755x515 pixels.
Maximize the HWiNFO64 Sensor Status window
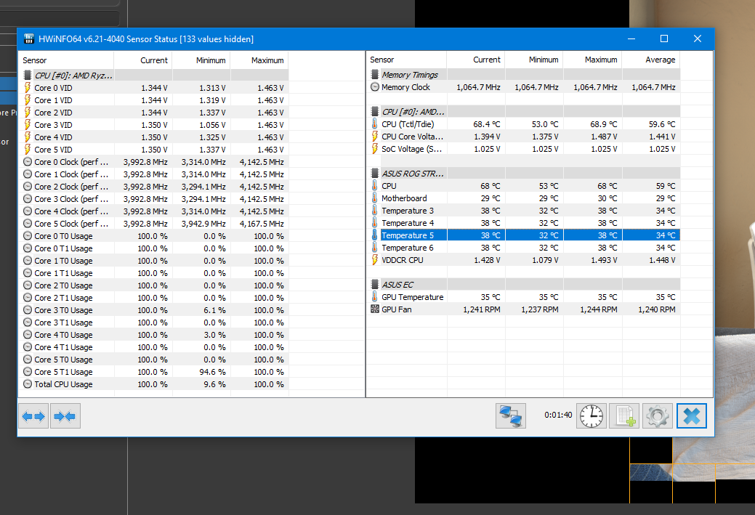(x=664, y=38)
